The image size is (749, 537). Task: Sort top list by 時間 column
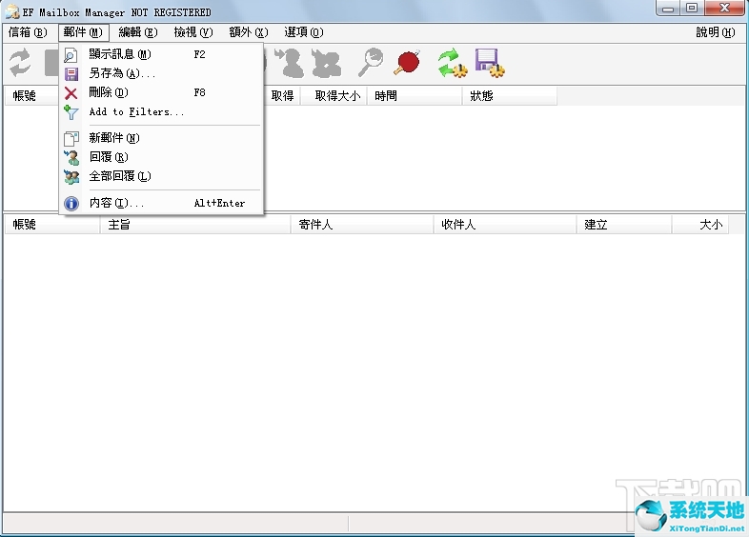415,96
